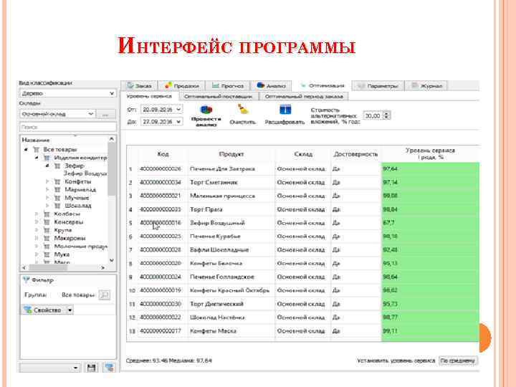This screenshot has width=516, height=387.
Task: Click the 'Уровень сервиса' column header
Action: point(431,154)
